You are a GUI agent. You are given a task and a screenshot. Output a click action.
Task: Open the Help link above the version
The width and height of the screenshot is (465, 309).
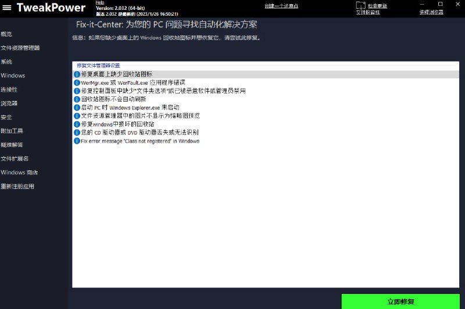pyautogui.click(x=100, y=2)
